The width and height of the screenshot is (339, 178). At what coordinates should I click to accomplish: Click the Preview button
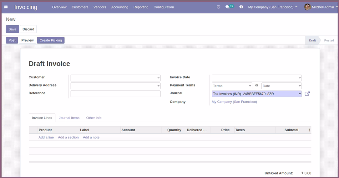[x=28, y=40]
